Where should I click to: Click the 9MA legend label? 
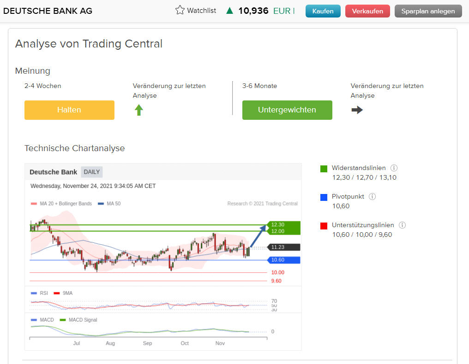pyautogui.click(x=63, y=293)
